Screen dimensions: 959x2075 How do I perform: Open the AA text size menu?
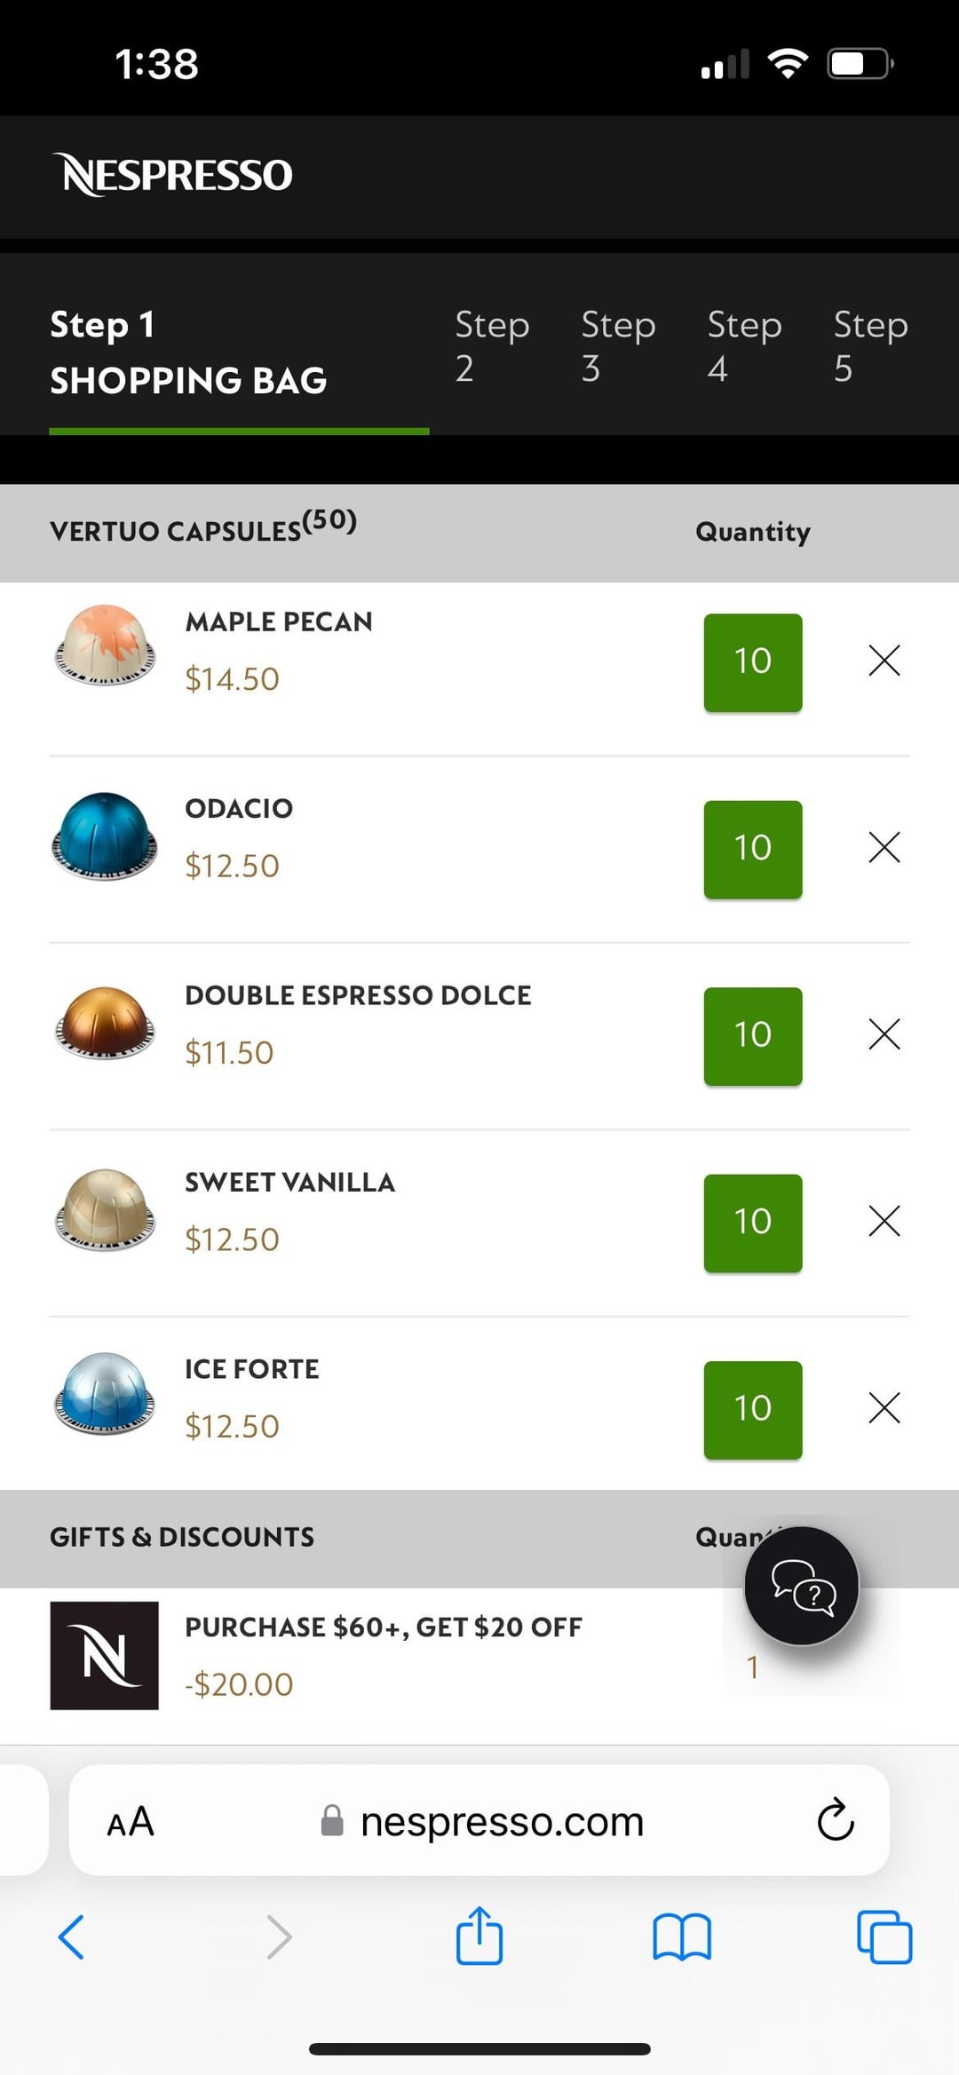pyautogui.click(x=131, y=1821)
